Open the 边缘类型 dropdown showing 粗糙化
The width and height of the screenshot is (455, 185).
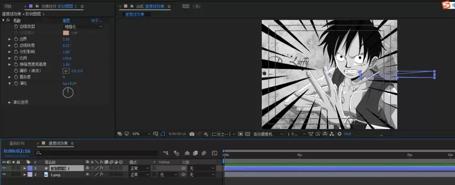pyautogui.click(x=83, y=26)
